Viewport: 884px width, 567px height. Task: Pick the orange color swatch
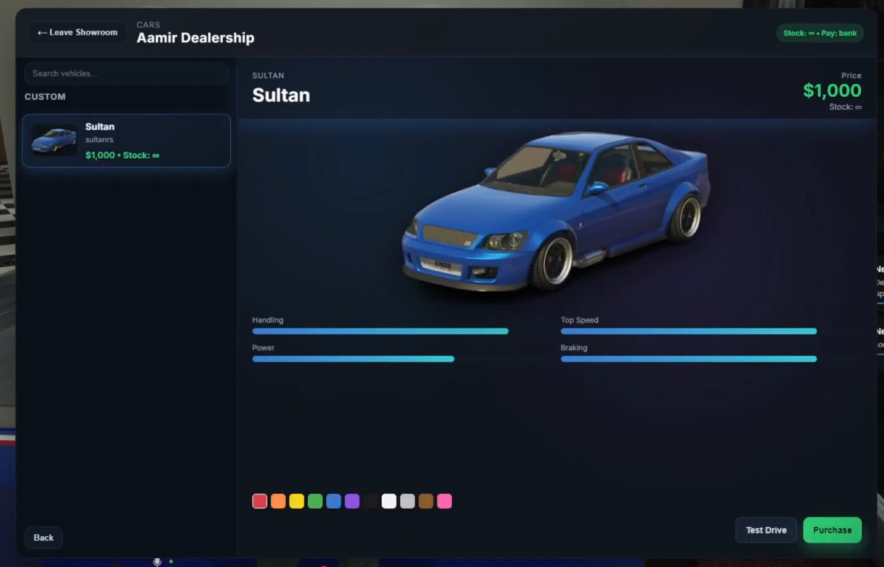pyautogui.click(x=278, y=501)
